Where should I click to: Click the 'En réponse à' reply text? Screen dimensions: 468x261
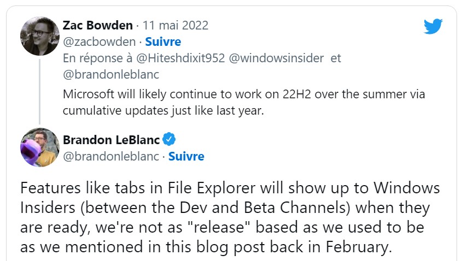pyautogui.click(x=98, y=58)
